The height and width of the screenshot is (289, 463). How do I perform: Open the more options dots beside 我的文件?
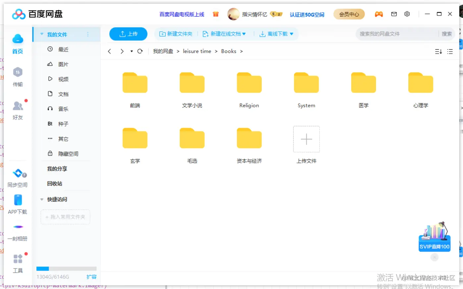tap(88, 34)
